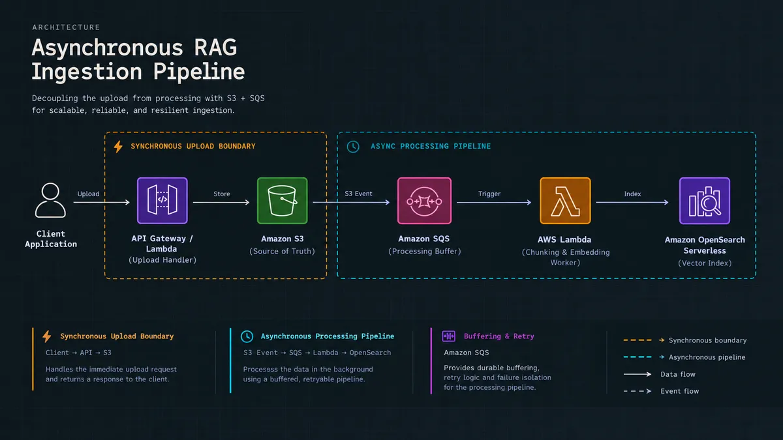
Task: Select the OpenSearch Serverless icon
Action: (x=705, y=201)
